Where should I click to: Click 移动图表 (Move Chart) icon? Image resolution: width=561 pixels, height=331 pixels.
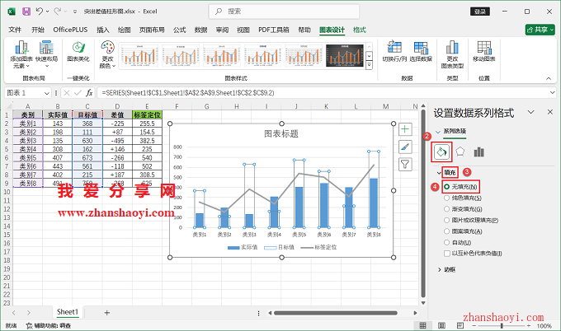click(x=484, y=51)
